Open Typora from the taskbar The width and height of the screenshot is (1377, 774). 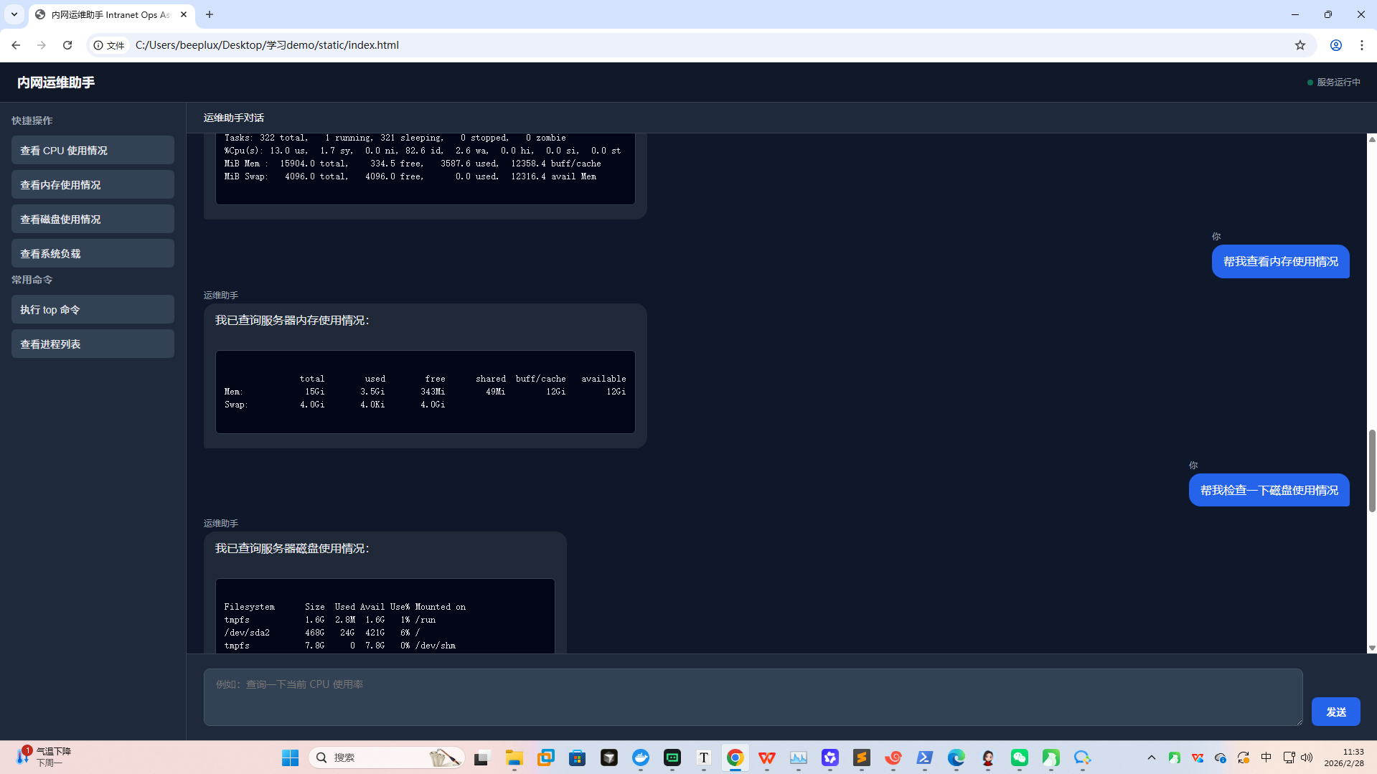click(x=703, y=758)
